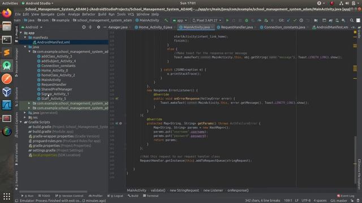362x203 pixels.
Task: Open the Profile app toolbar icon
Action: point(260,20)
